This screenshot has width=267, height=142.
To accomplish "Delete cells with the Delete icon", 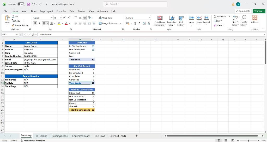I will pos(199,18).
